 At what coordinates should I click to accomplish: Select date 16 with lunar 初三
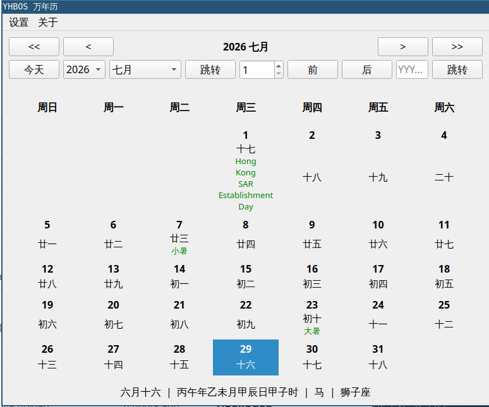coord(312,277)
